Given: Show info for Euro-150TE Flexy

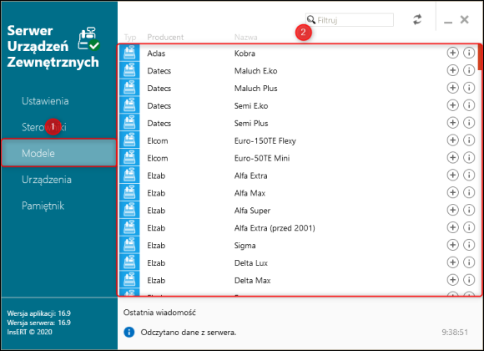Looking at the screenshot, I should (x=469, y=140).
